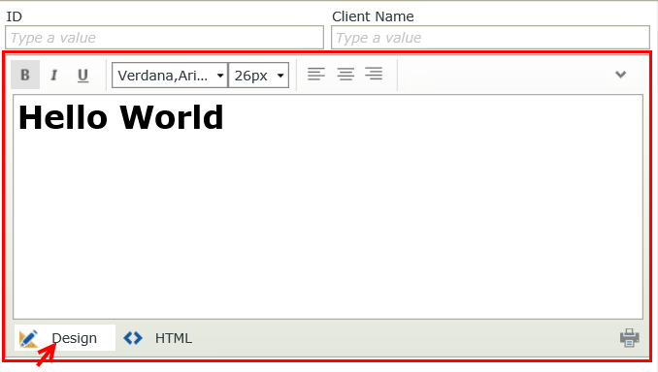Toggle italic formatting button
Image resolution: width=658 pixels, height=372 pixels.
(x=53, y=76)
